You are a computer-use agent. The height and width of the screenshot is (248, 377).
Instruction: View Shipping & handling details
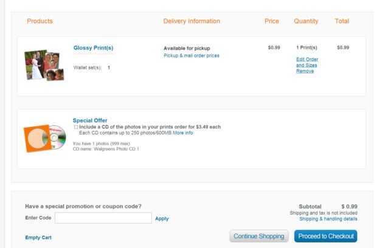[x=328, y=219]
